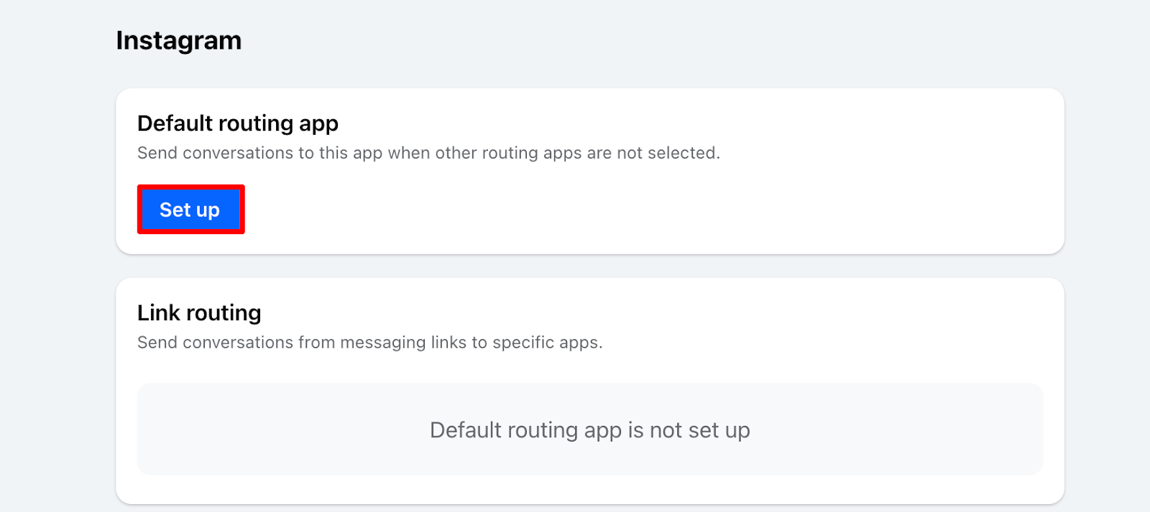
Task: Click page background left of the Default routing card
Action: pyautogui.click(x=57, y=172)
